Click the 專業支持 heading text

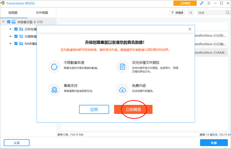point(71,86)
